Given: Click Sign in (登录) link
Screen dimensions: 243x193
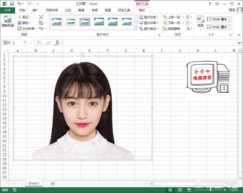Looking at the screenshot, I should (232, 10).
